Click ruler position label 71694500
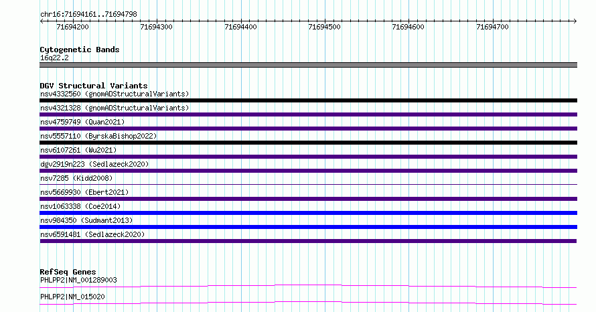Image resolution: width=596 pixels, height=312 pixels. point(324,27)
